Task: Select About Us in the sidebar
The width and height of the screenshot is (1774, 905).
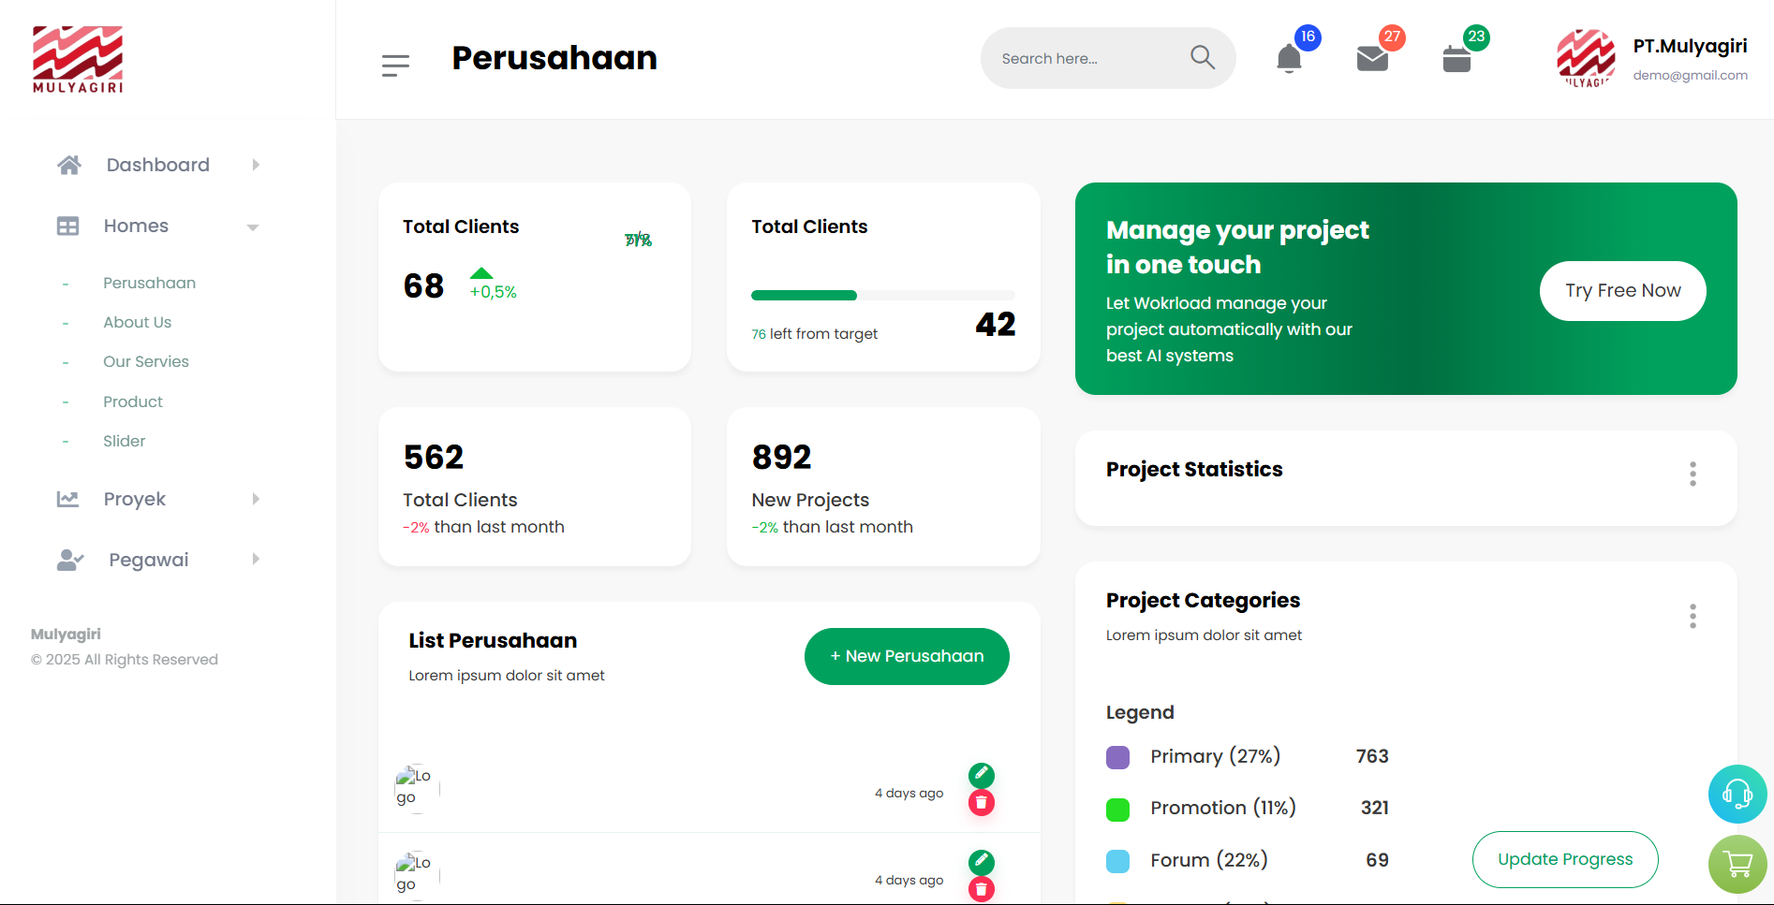Action: pos(138,322)
